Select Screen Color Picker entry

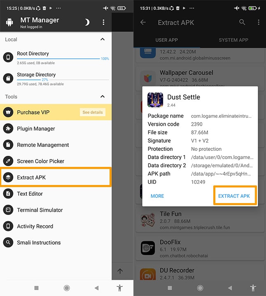click(56, 161)
